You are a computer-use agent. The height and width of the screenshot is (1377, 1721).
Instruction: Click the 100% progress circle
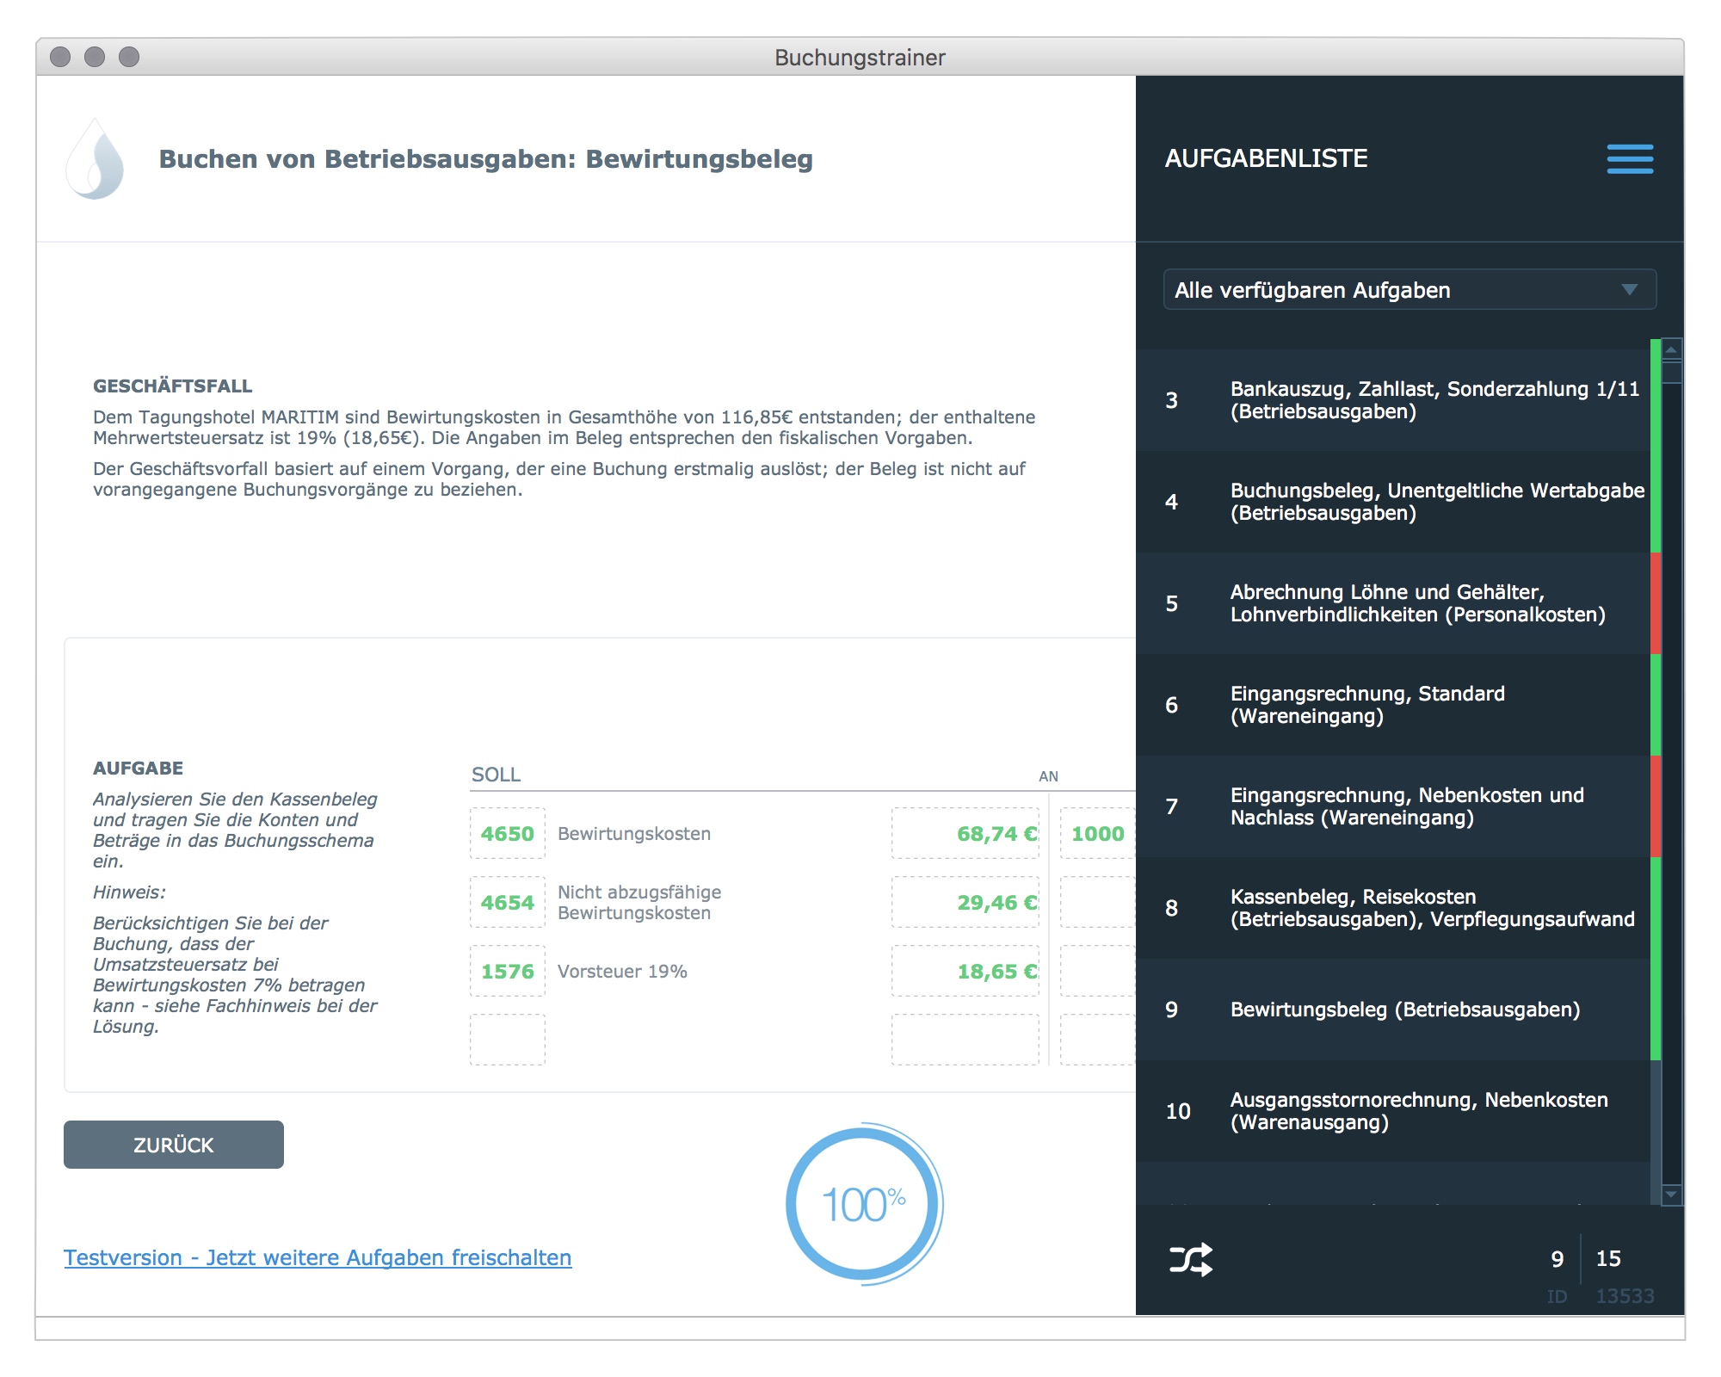tap(863, 1203)
